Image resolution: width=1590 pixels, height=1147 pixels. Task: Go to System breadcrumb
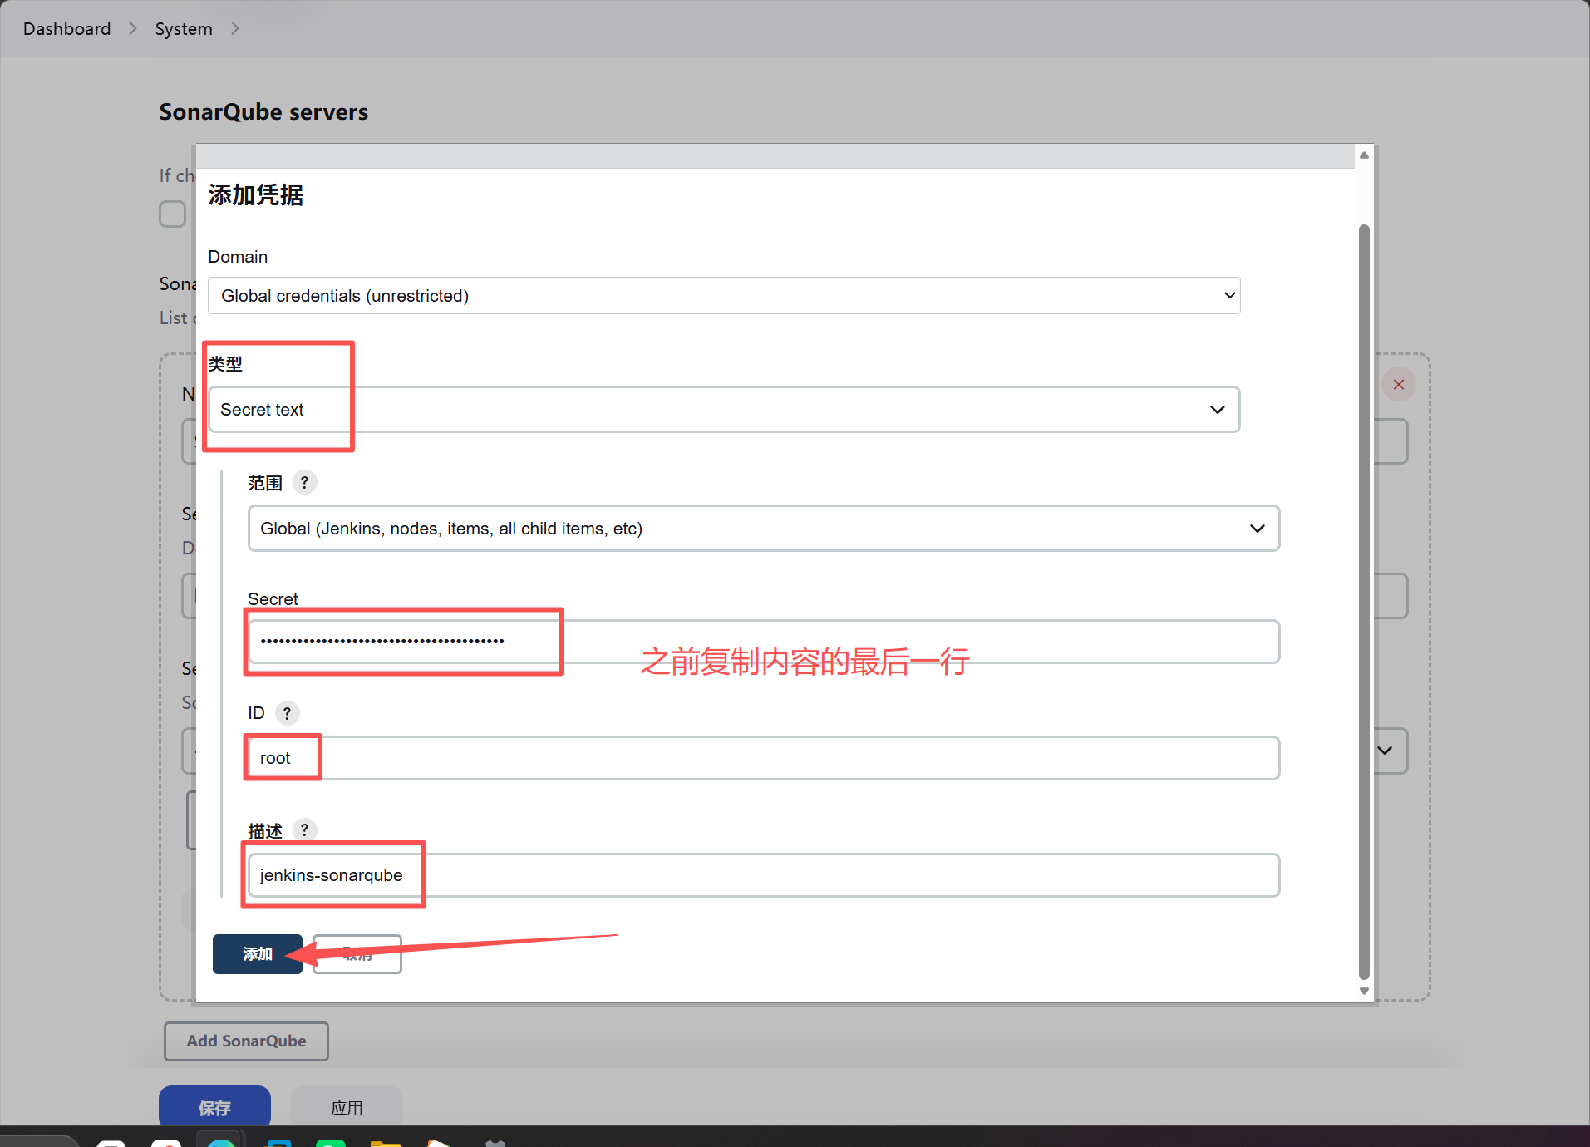coord(184,29)
